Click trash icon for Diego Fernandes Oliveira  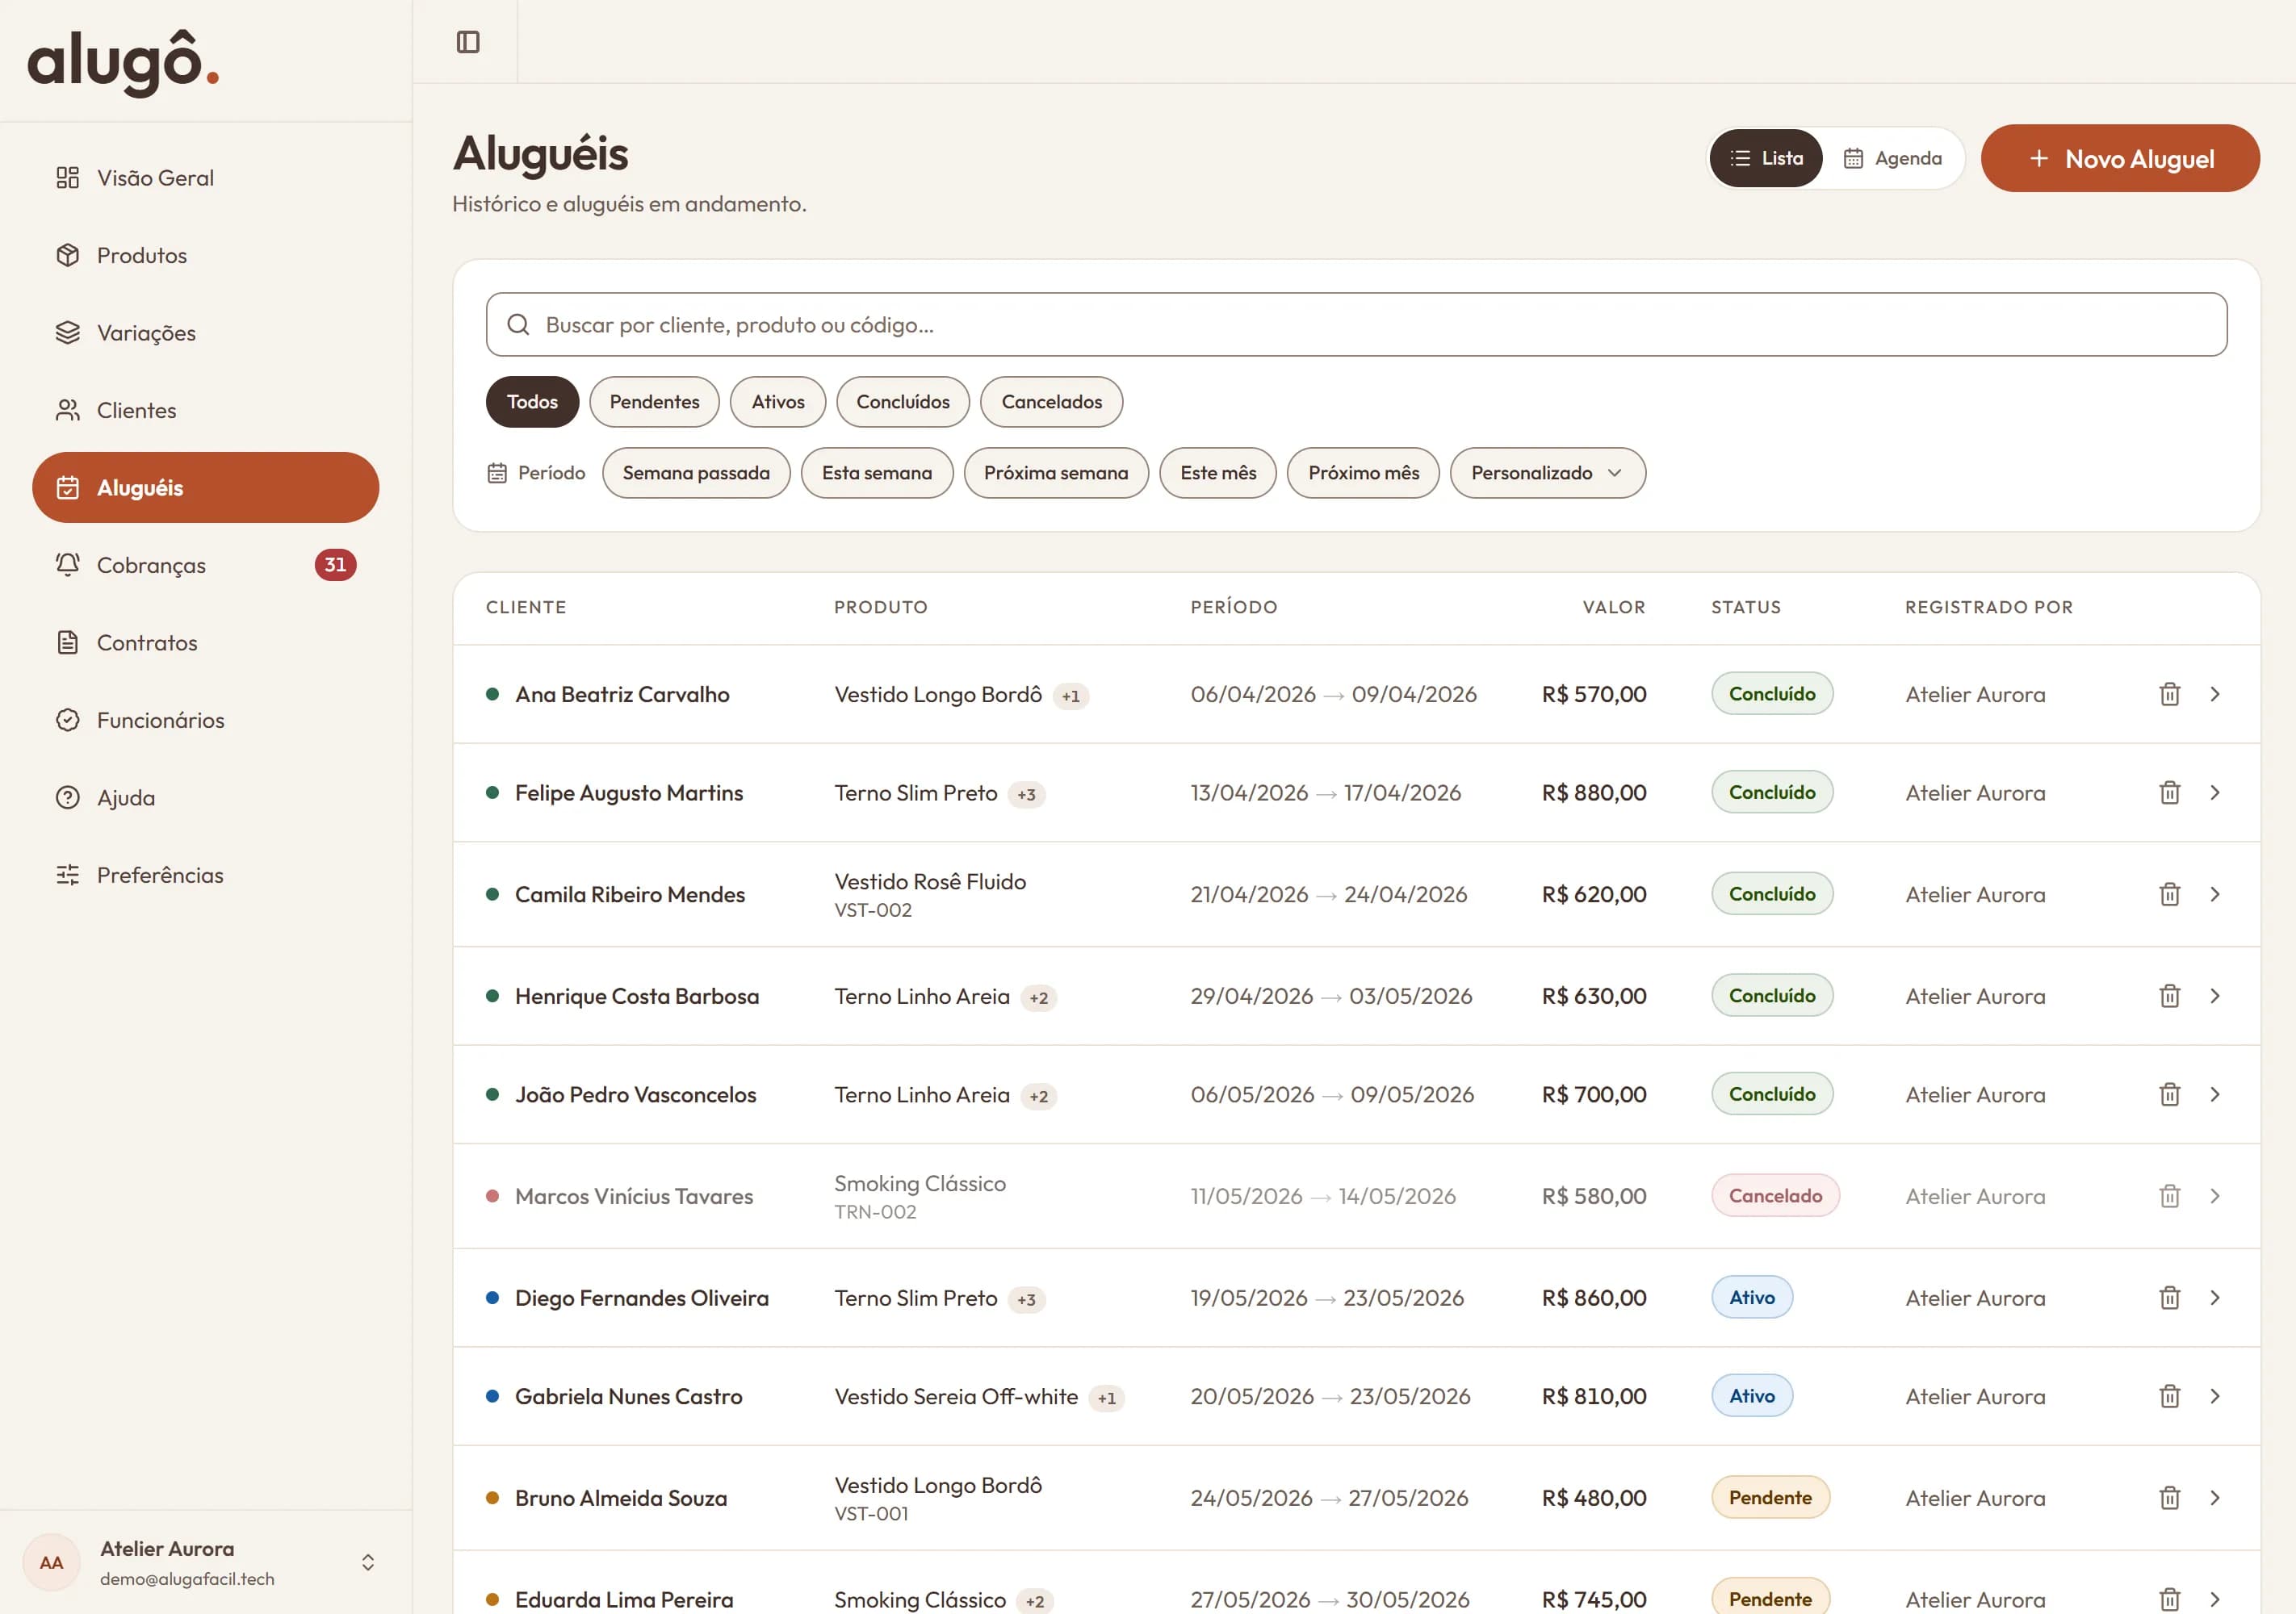pos(2169,1297)
